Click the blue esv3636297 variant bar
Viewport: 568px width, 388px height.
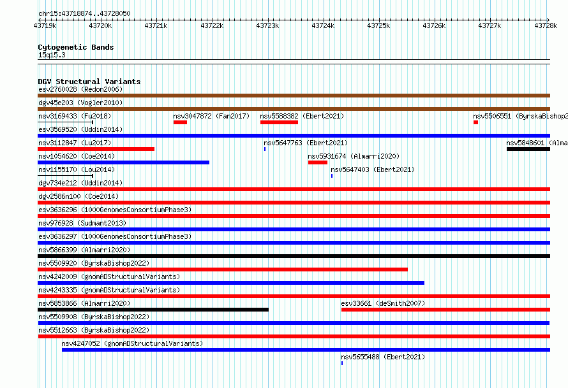294,243
